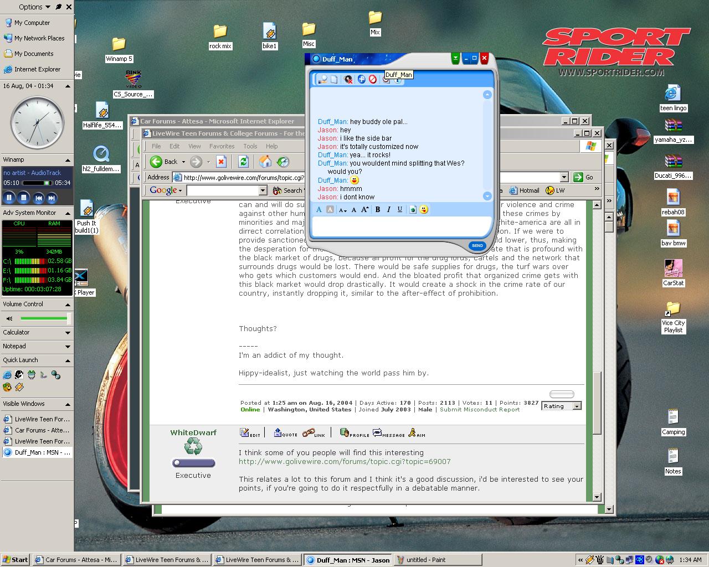Skip to previous track in Winamp panel
This screenshot has height=567, width=709.
pos(38,197)
